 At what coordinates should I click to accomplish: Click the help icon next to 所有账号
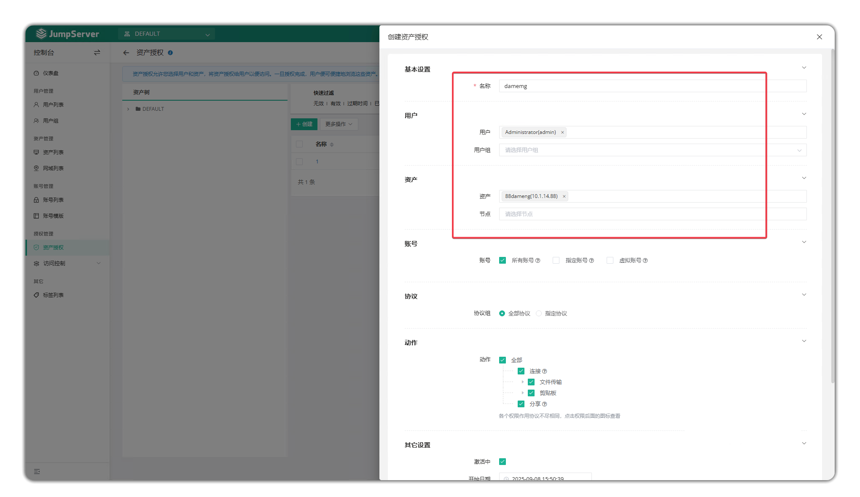tap(537, 261)
